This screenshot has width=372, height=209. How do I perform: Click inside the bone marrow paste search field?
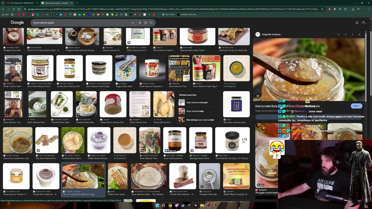81,23
